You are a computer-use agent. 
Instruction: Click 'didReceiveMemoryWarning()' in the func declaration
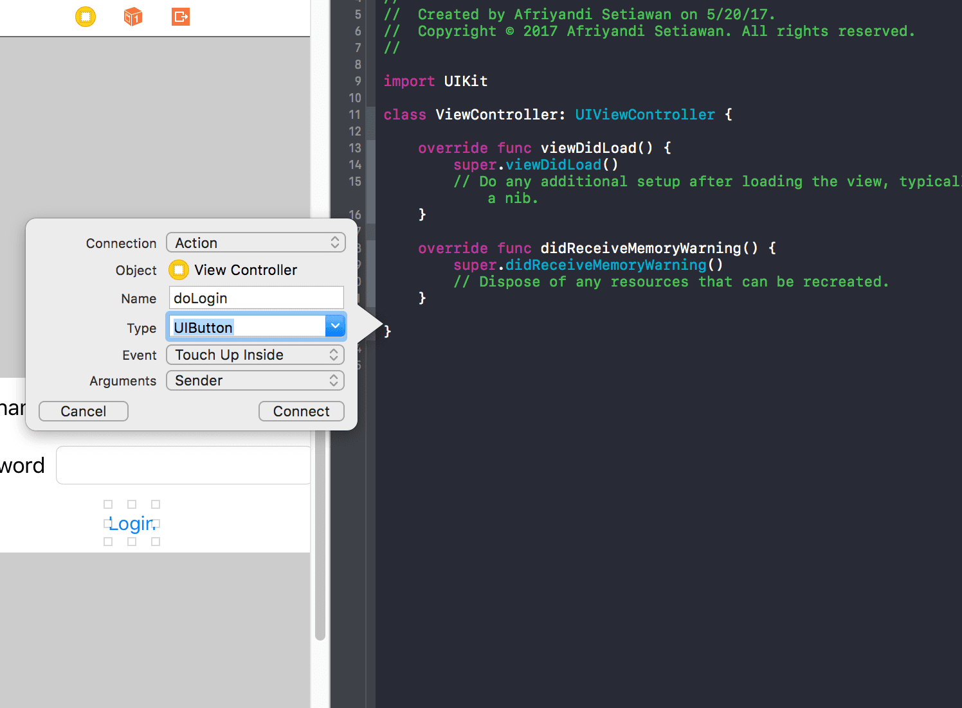649,248
